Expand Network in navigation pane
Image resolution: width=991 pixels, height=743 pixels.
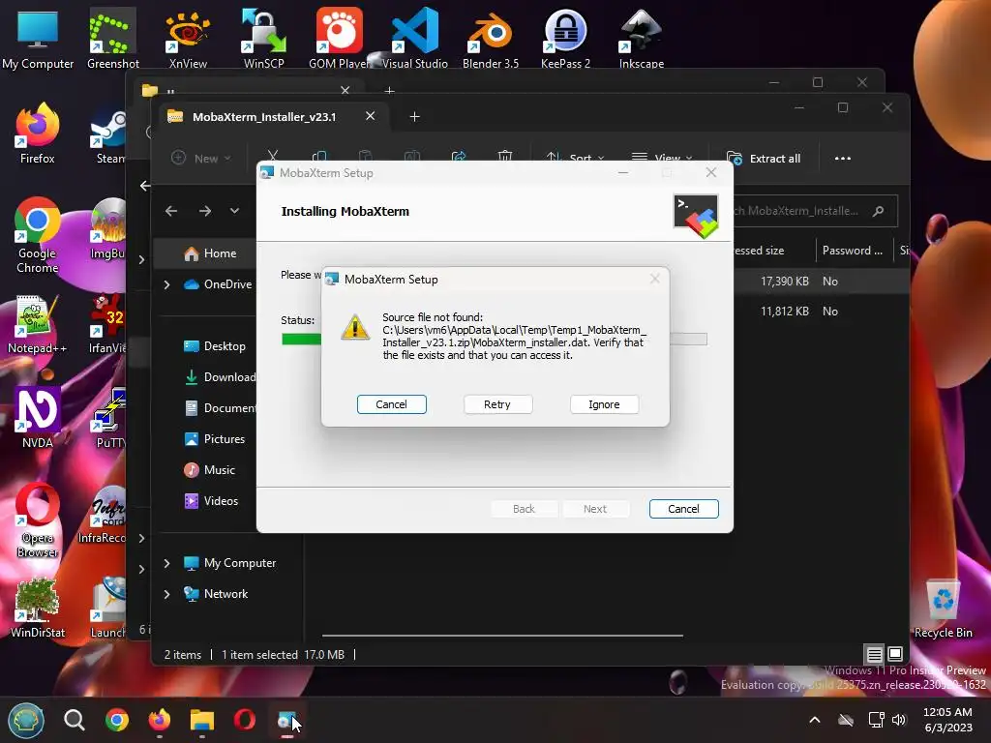coord(166,594)
